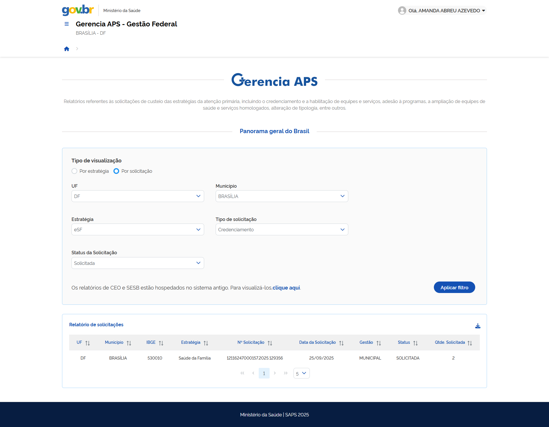Follow the clique aqui link

click(286, 288)
